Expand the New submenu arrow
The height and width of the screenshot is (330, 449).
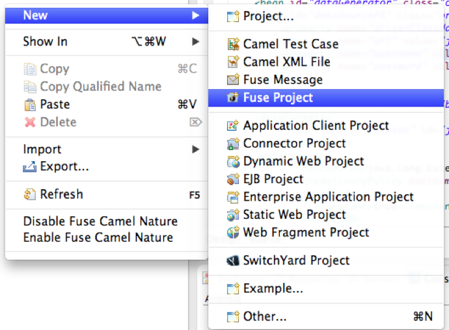point(196,15)
